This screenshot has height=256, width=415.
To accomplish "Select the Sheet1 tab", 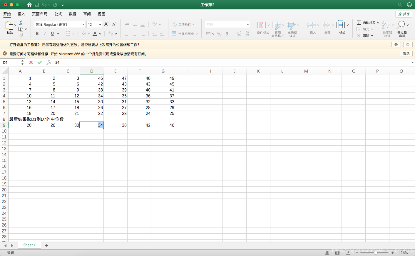I will point(29,245).
